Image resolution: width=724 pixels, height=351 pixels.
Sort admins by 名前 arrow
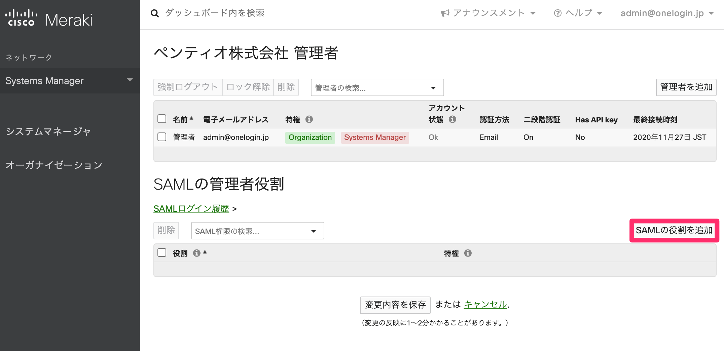pos(191,118)
